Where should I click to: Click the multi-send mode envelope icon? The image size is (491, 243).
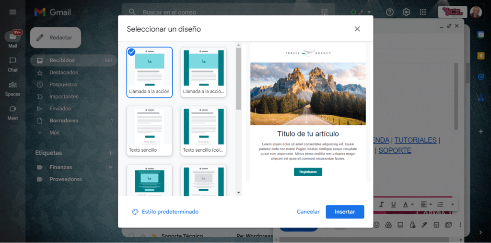click(x=448, y=224)
